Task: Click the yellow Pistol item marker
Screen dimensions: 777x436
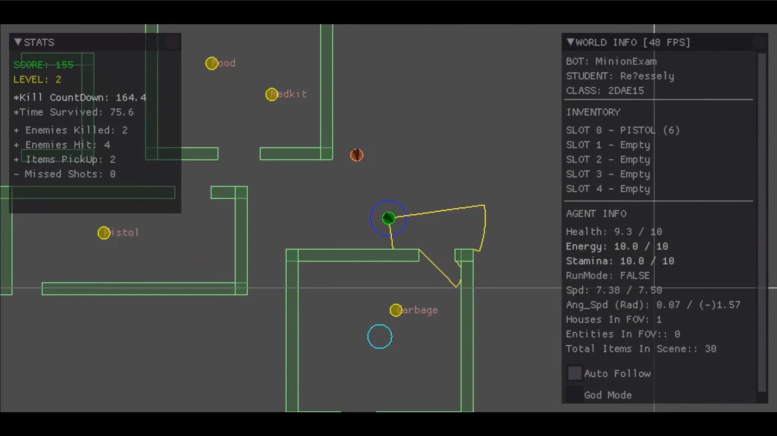Action: click(x=104, y=233)
